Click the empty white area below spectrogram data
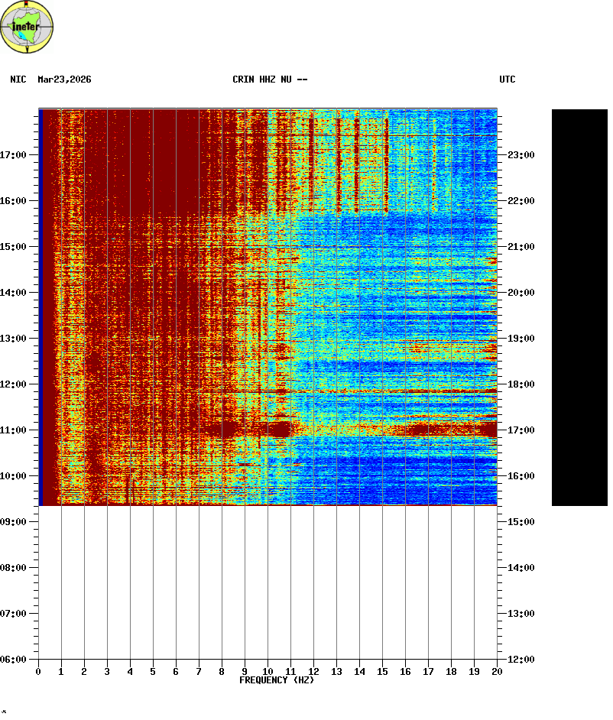 tap(268, 581)
